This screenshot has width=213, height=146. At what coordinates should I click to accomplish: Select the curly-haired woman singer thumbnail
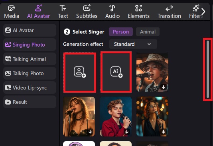(x=152, y=117)
